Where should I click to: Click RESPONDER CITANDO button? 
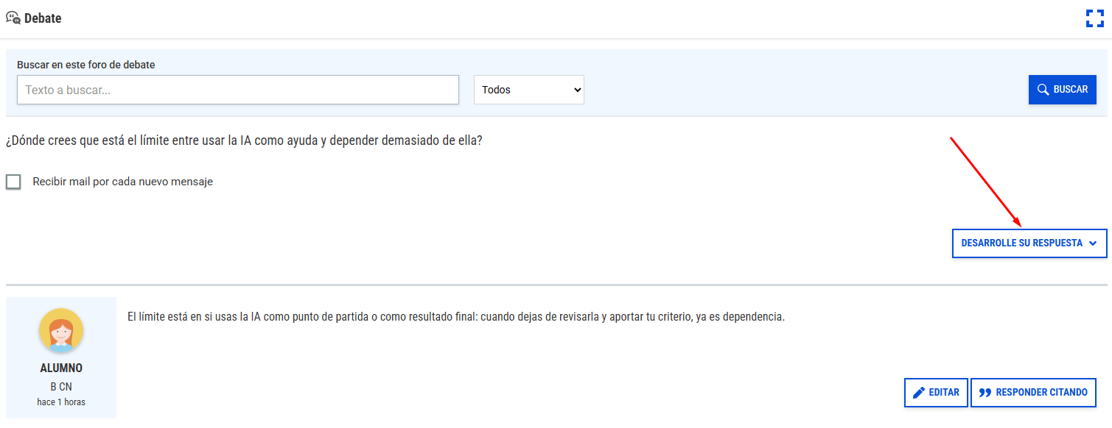click(1033, 393)
